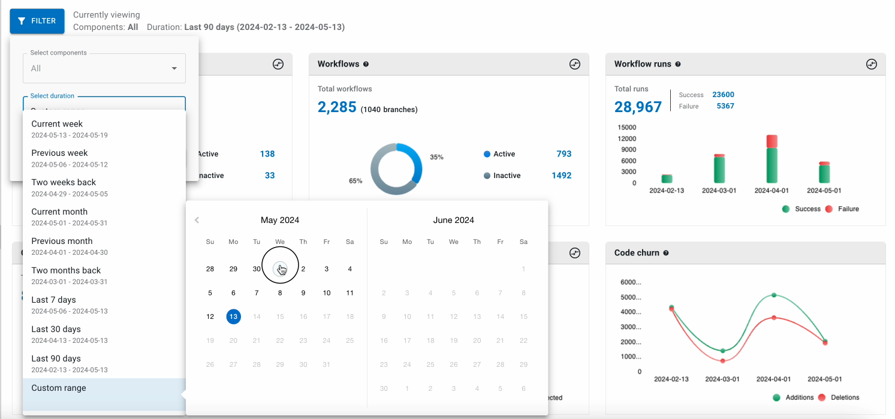895x419 pixels.
Task: Toggle the Failure legend in Workflow runs
Action: (842, 209)
